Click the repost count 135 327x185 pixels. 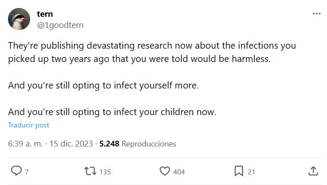pyautogui.click(x=104, y=172)
